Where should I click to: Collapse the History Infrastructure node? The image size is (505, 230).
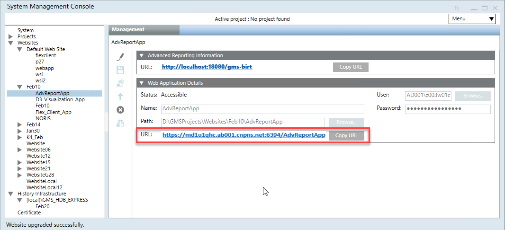click(x=11, y=194)
